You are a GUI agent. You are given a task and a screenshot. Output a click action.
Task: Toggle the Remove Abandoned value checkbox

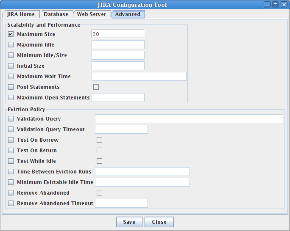coord(99,193)
